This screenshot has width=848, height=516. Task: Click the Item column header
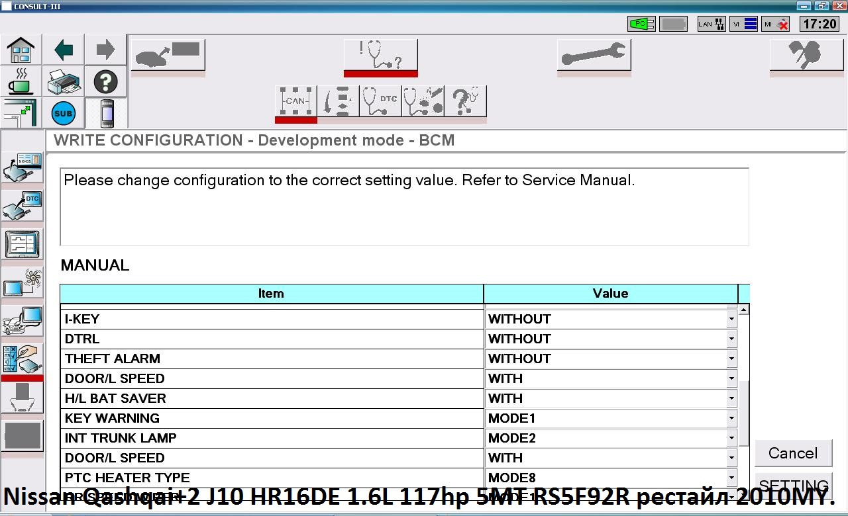click(x=272, y=294)
